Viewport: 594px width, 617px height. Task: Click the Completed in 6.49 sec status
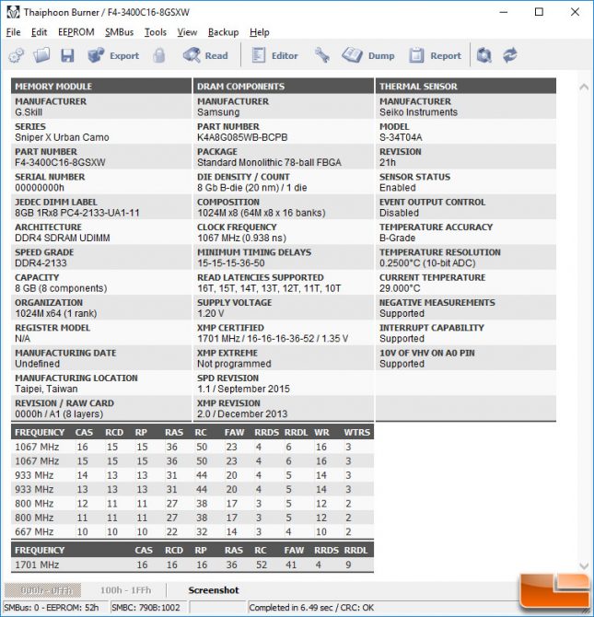311,608
